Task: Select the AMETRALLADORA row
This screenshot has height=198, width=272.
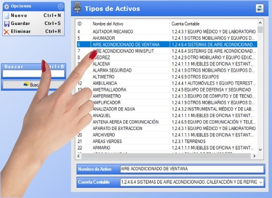Action: [x=167, y=90]
